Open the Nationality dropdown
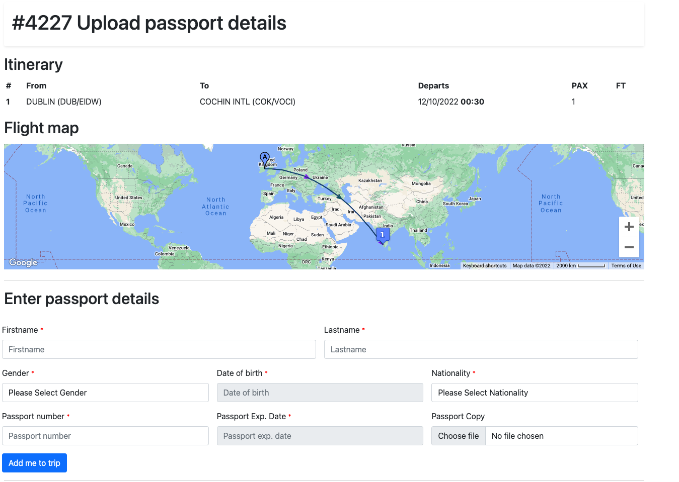The height and width of the screenshot is (482, 679). pyautogui.click(x=534, y=393)
